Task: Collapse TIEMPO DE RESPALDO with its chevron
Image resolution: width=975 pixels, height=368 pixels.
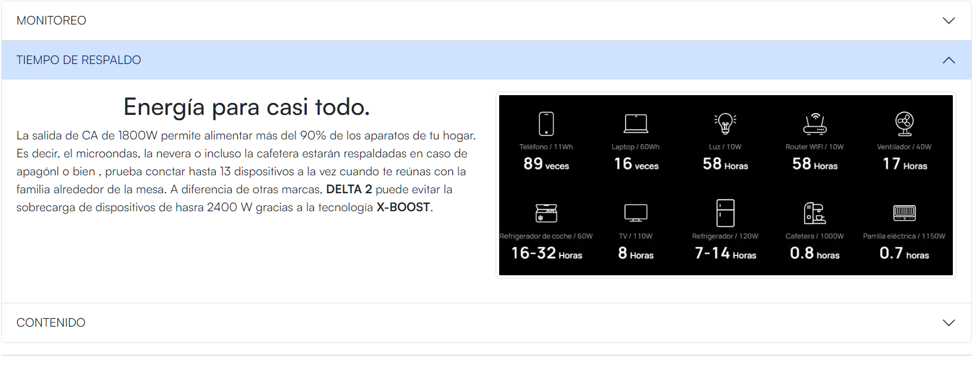Action: (949, 60)
